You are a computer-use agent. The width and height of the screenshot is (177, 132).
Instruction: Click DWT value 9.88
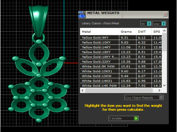pos(142,62)
